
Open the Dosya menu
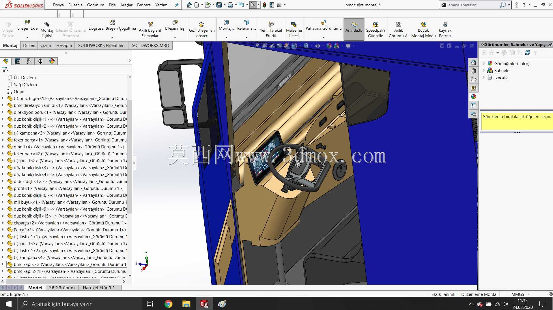(x=58, y=5)
